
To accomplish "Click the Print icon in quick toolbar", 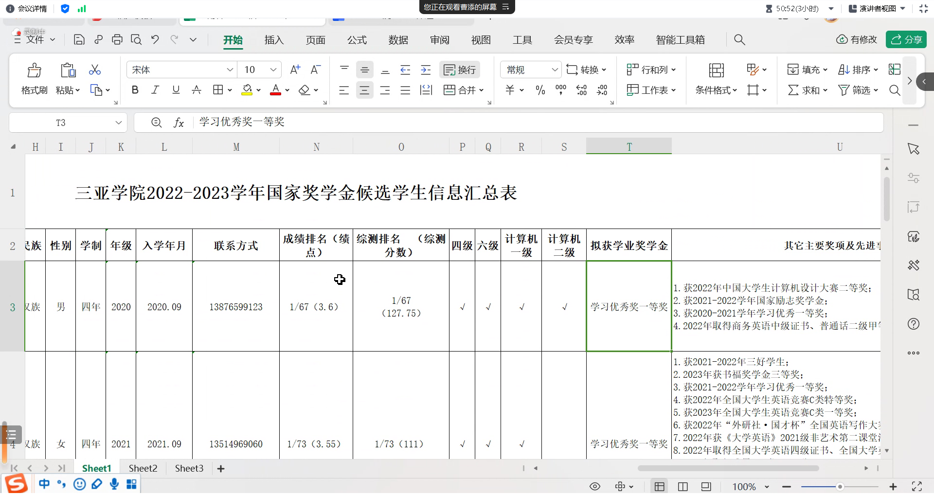I will [117, 40].
